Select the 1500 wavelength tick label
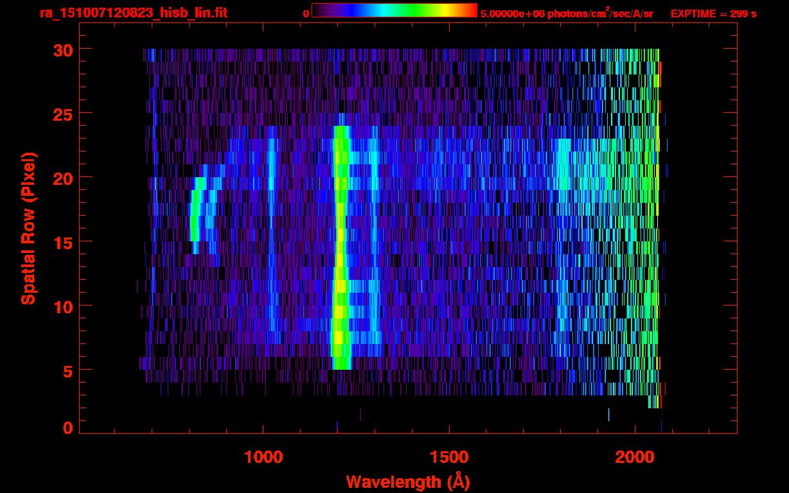 pyautogui.click(x=449, y=457)
